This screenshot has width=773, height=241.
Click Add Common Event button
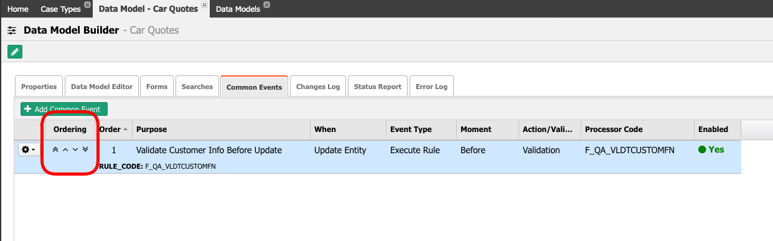pos(64,109)
